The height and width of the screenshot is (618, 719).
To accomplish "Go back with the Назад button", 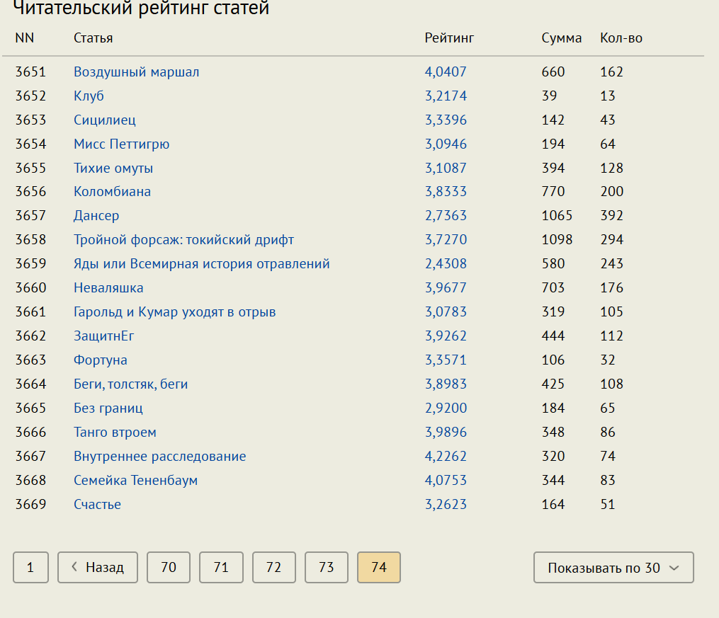I will click(x=98, y=567).
